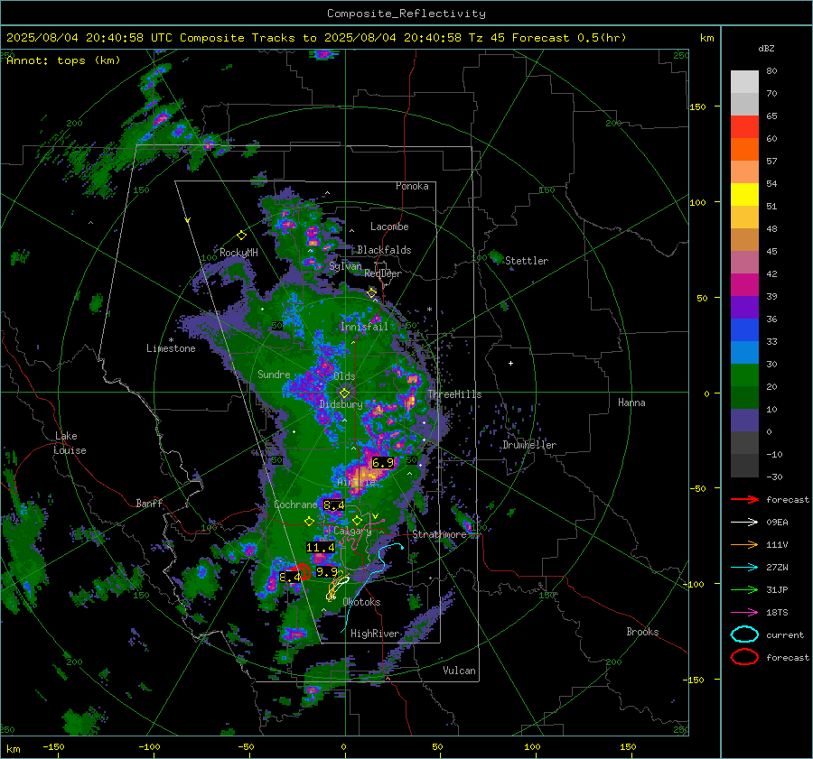Click the Strathmore city label
Viewport: 813px width, 759px height.
pos(439,534)
